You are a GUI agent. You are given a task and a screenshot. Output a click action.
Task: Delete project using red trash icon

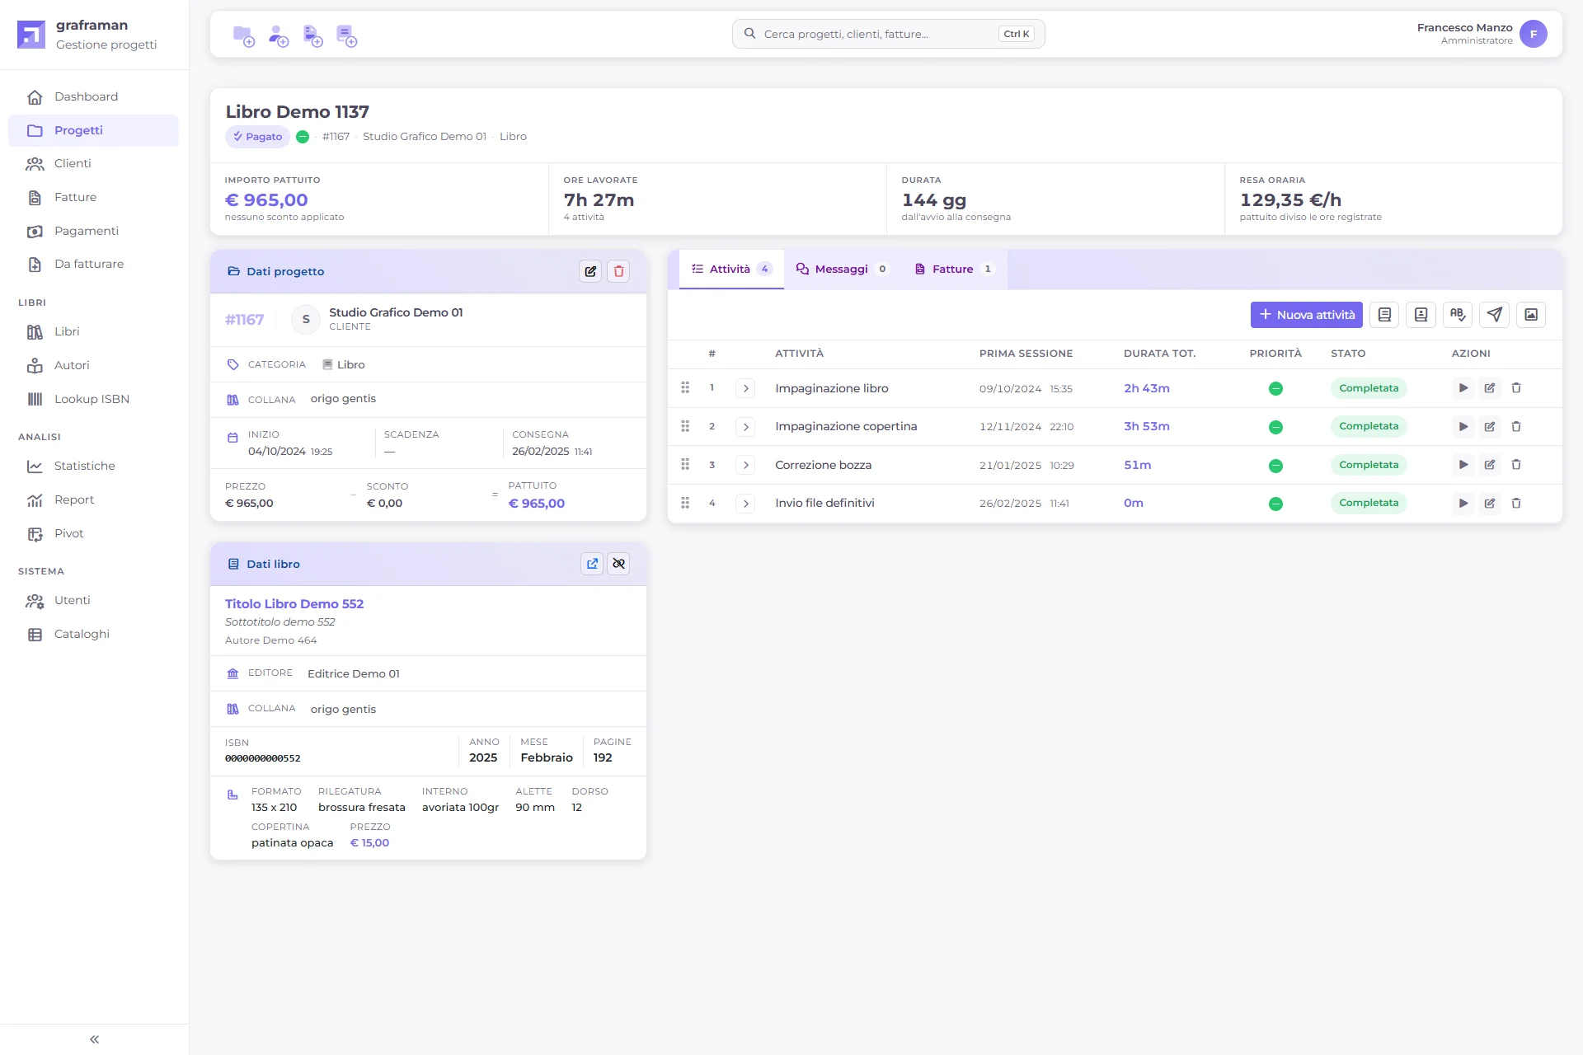[x=618, y=271]
